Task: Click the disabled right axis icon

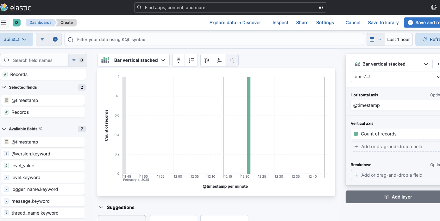Action: [232, 60]
